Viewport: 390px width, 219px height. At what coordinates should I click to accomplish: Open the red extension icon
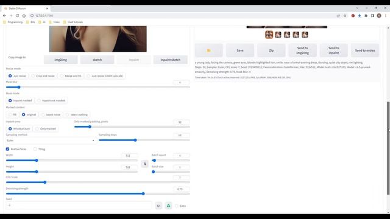coord(353,16)
